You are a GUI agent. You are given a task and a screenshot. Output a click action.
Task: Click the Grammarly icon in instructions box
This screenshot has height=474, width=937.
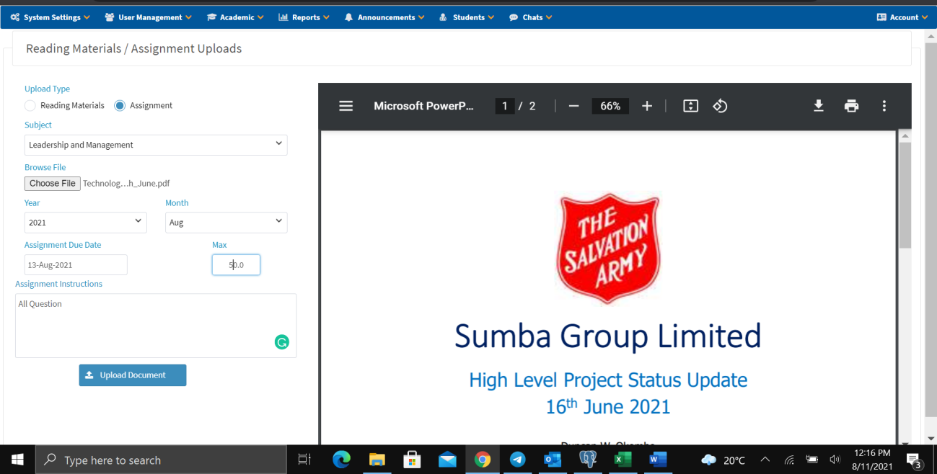pos(282,342)
